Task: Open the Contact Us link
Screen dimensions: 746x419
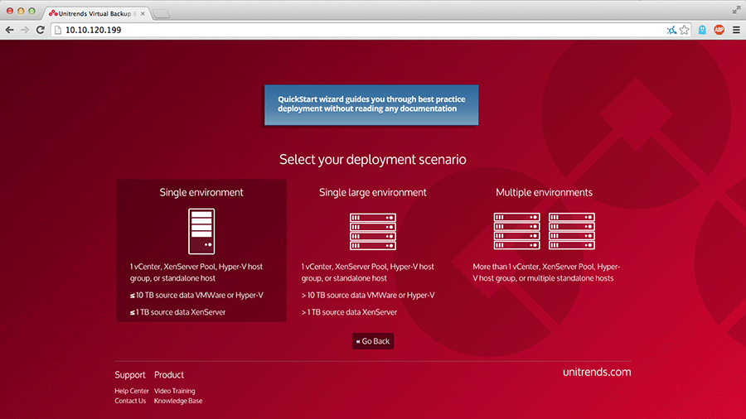Action: [130, 401]
